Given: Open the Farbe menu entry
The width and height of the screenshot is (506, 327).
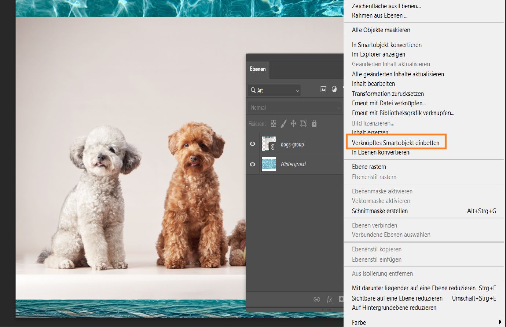Looking at the screenshot, I should (x=359, y=323).
